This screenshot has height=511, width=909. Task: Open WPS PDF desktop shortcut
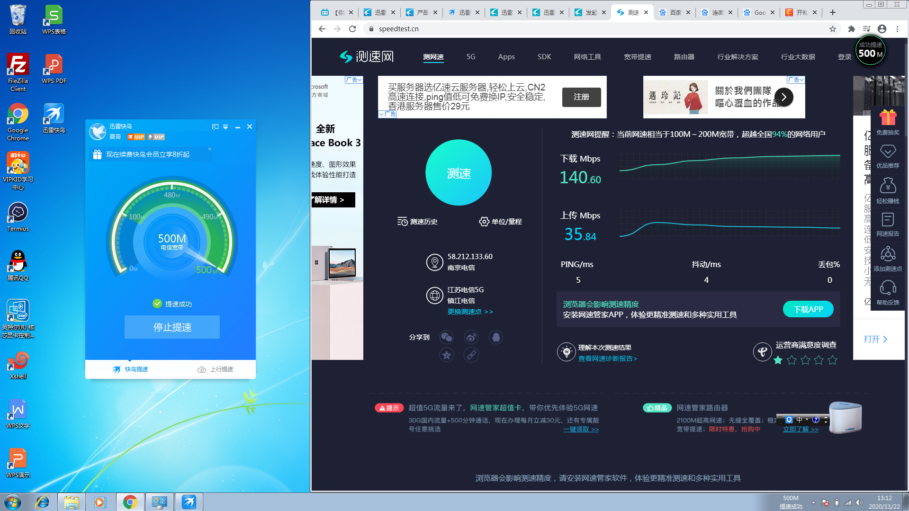(54, 69)
